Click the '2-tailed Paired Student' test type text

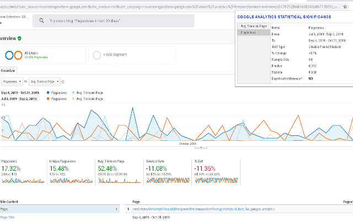(324, 47)
